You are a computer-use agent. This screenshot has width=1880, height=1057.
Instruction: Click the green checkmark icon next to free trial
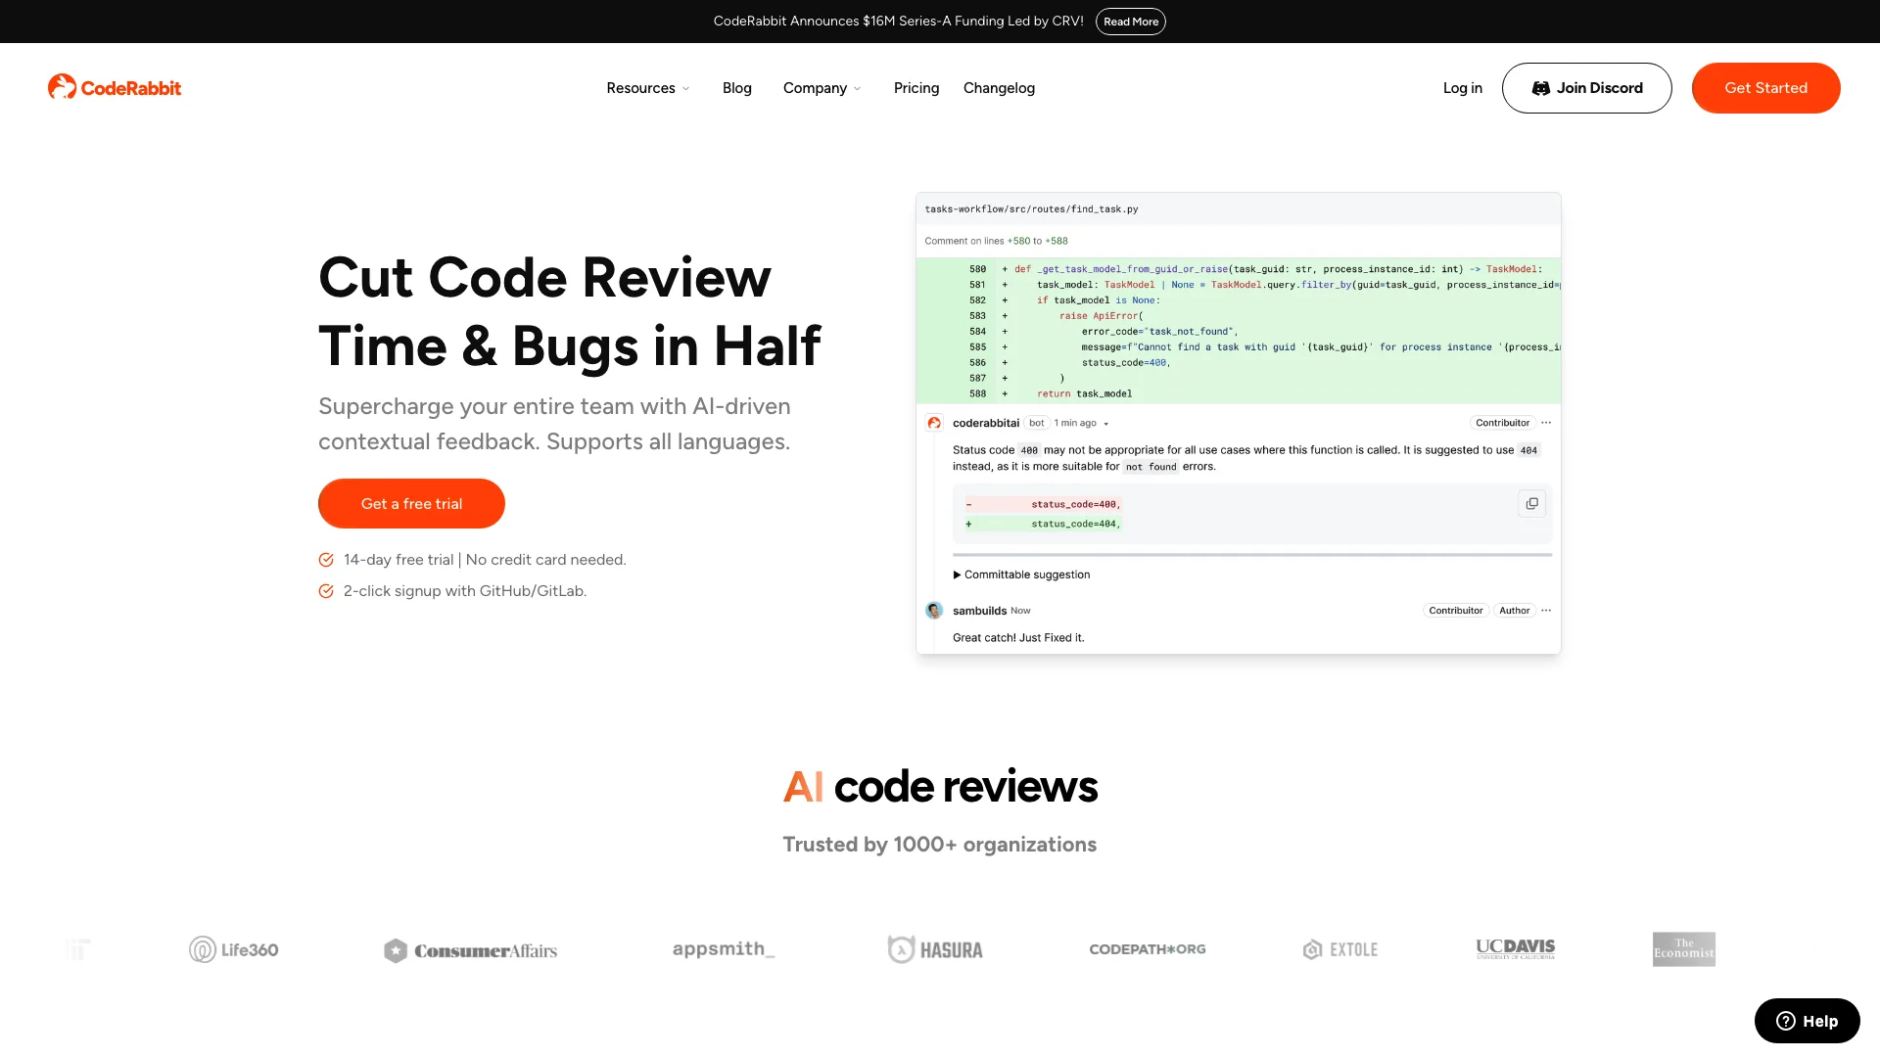(x=327, y=559)
